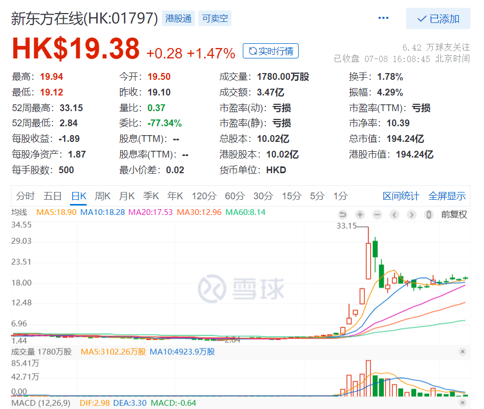Switch to the 分时 chart tab

coord(25,196)
